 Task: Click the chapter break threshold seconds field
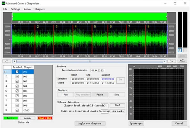tap(105, 106)
